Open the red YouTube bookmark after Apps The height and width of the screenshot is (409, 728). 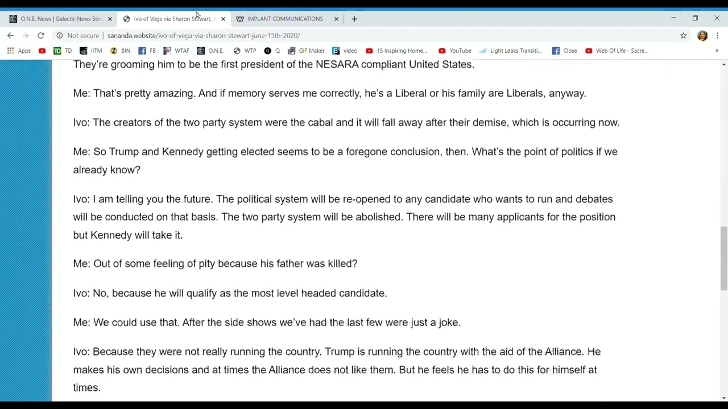(42, 51)
